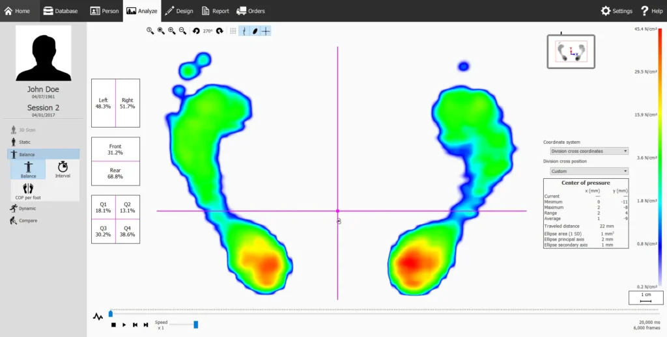Expand the Dynamic section in the sidebar
This screenshot has height=337, width=667.
[x=27, y=209]
